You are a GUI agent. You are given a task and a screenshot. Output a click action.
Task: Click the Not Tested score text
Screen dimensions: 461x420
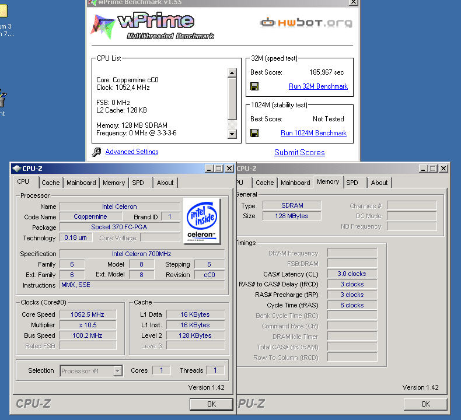[x=328, y=119]
